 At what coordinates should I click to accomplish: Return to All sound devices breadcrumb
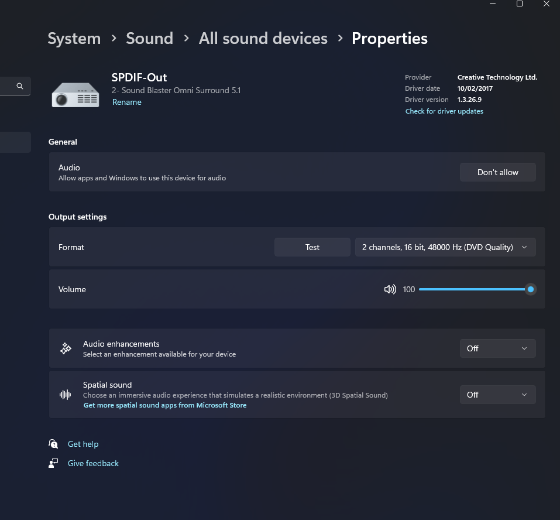[x=263, y=39]
